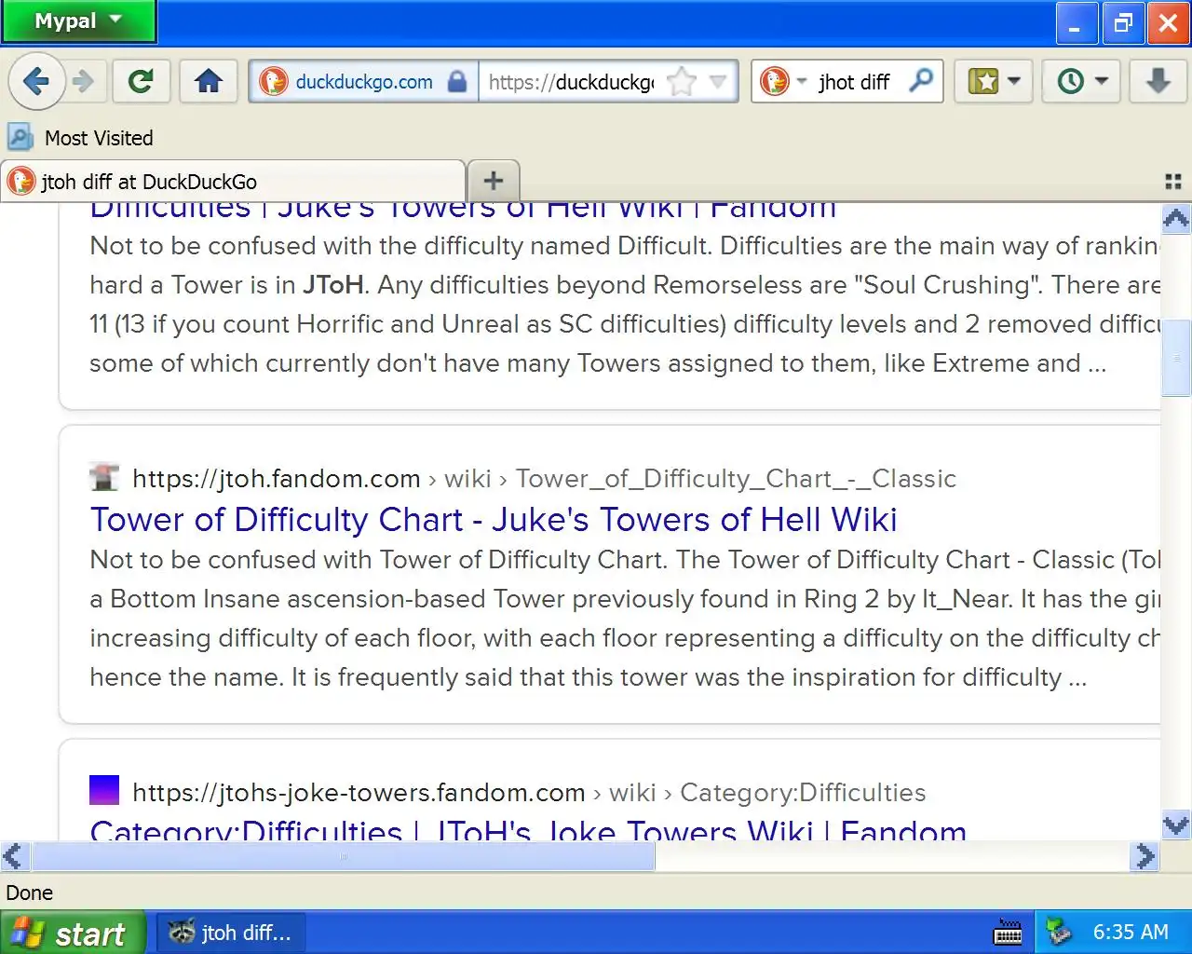Open Tower of Difficulty Chart result link

point(494,520)
